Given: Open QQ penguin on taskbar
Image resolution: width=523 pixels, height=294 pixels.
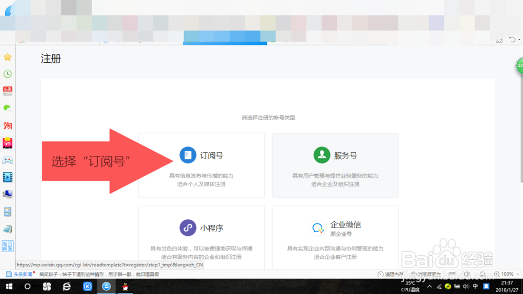Looking at the screenshot, I should 126,287.
